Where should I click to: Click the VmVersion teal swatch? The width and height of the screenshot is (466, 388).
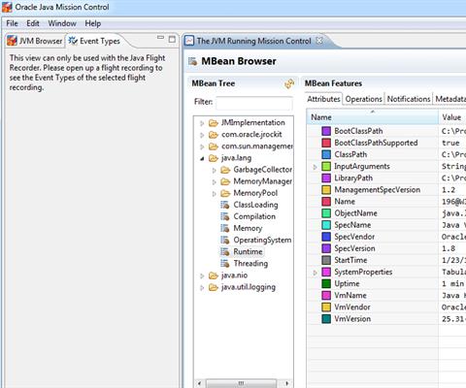click(326, 319)
